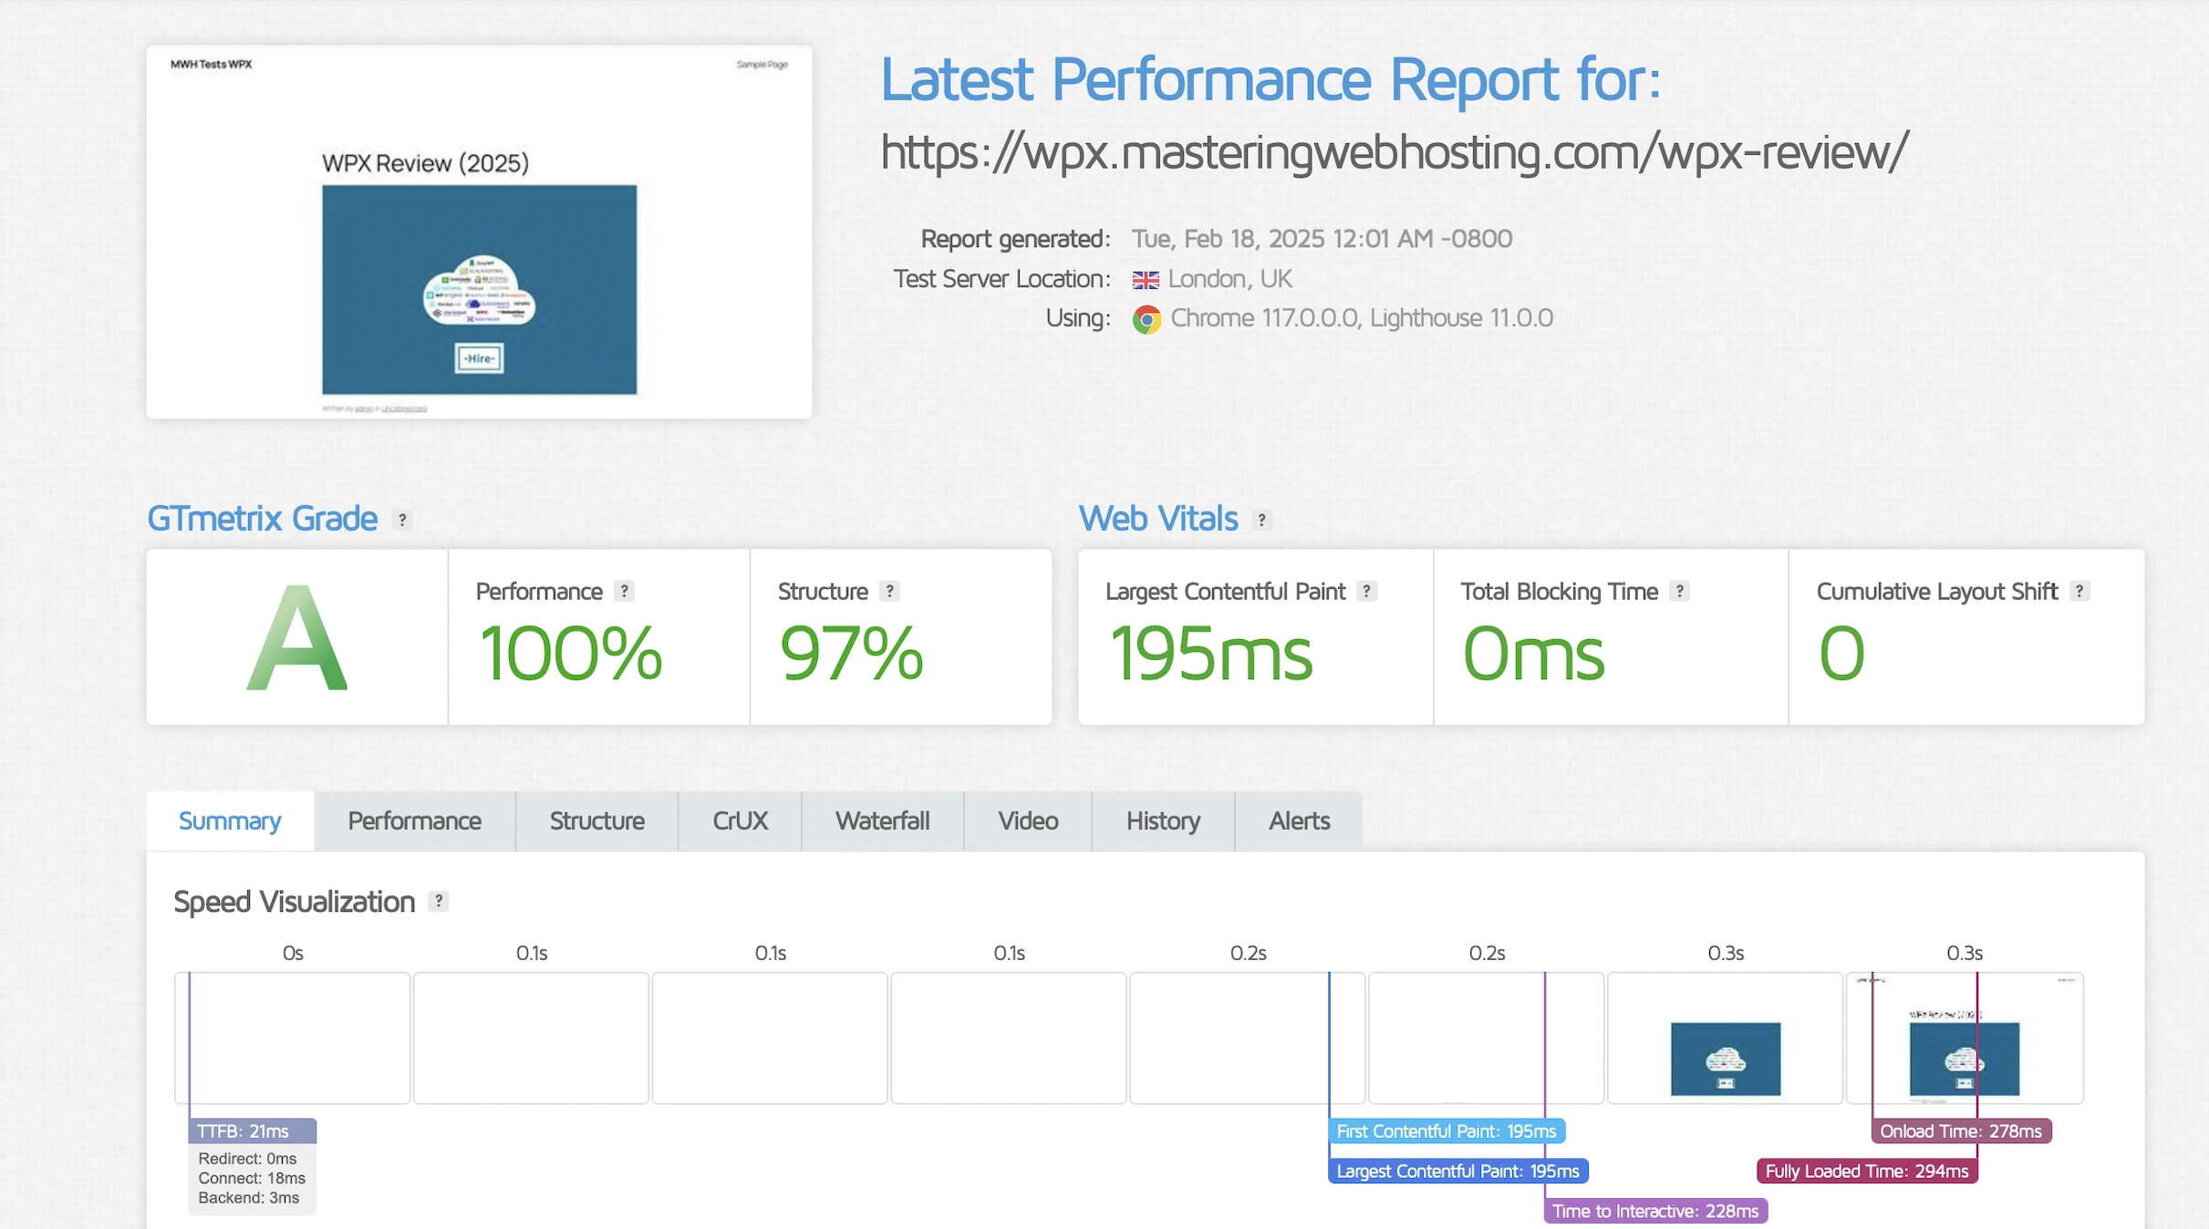Switch to the Performance tab
Viewport: 2209px width, 1229px height.
point(414,821)
